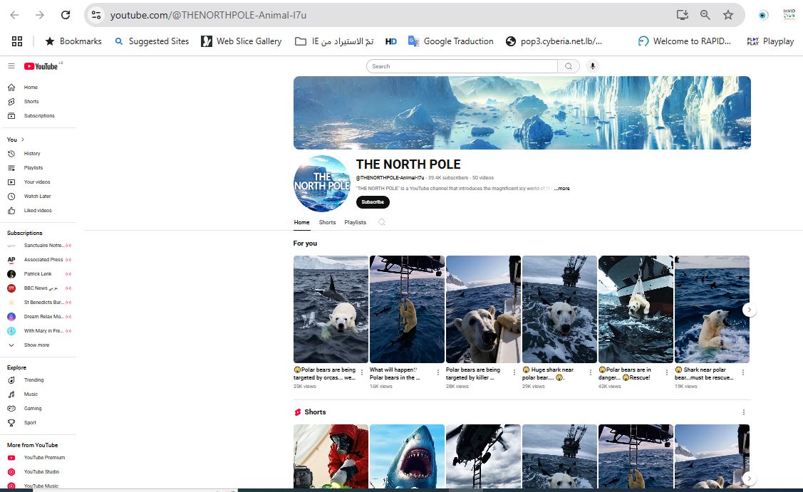Open Watch Later in sidebar
The width and height of the screenshot is (803, 492).
click(x=37, y=197)
